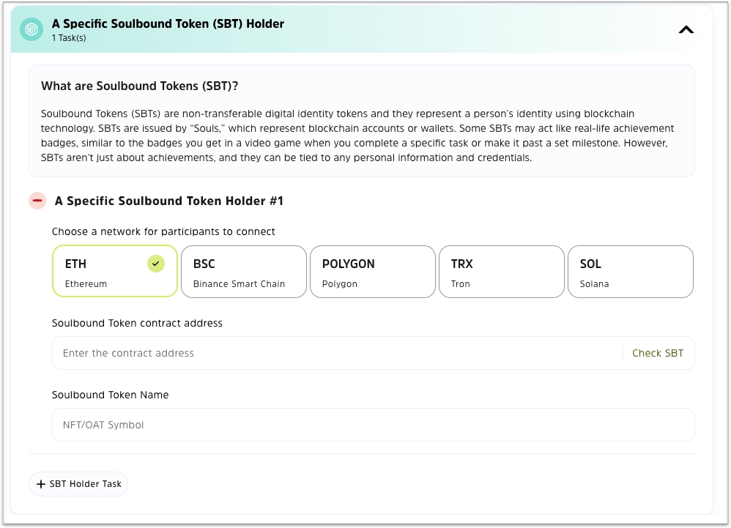
Task: Collapse the Soulbound Token Holder section chevron
Action: click(686, 30)
